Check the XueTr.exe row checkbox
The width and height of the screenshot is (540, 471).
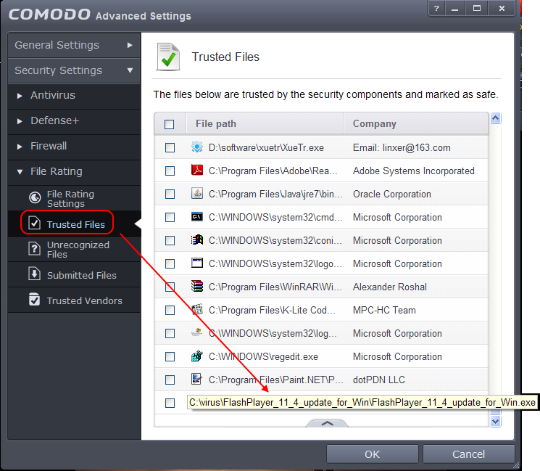(x=170, y=147)
